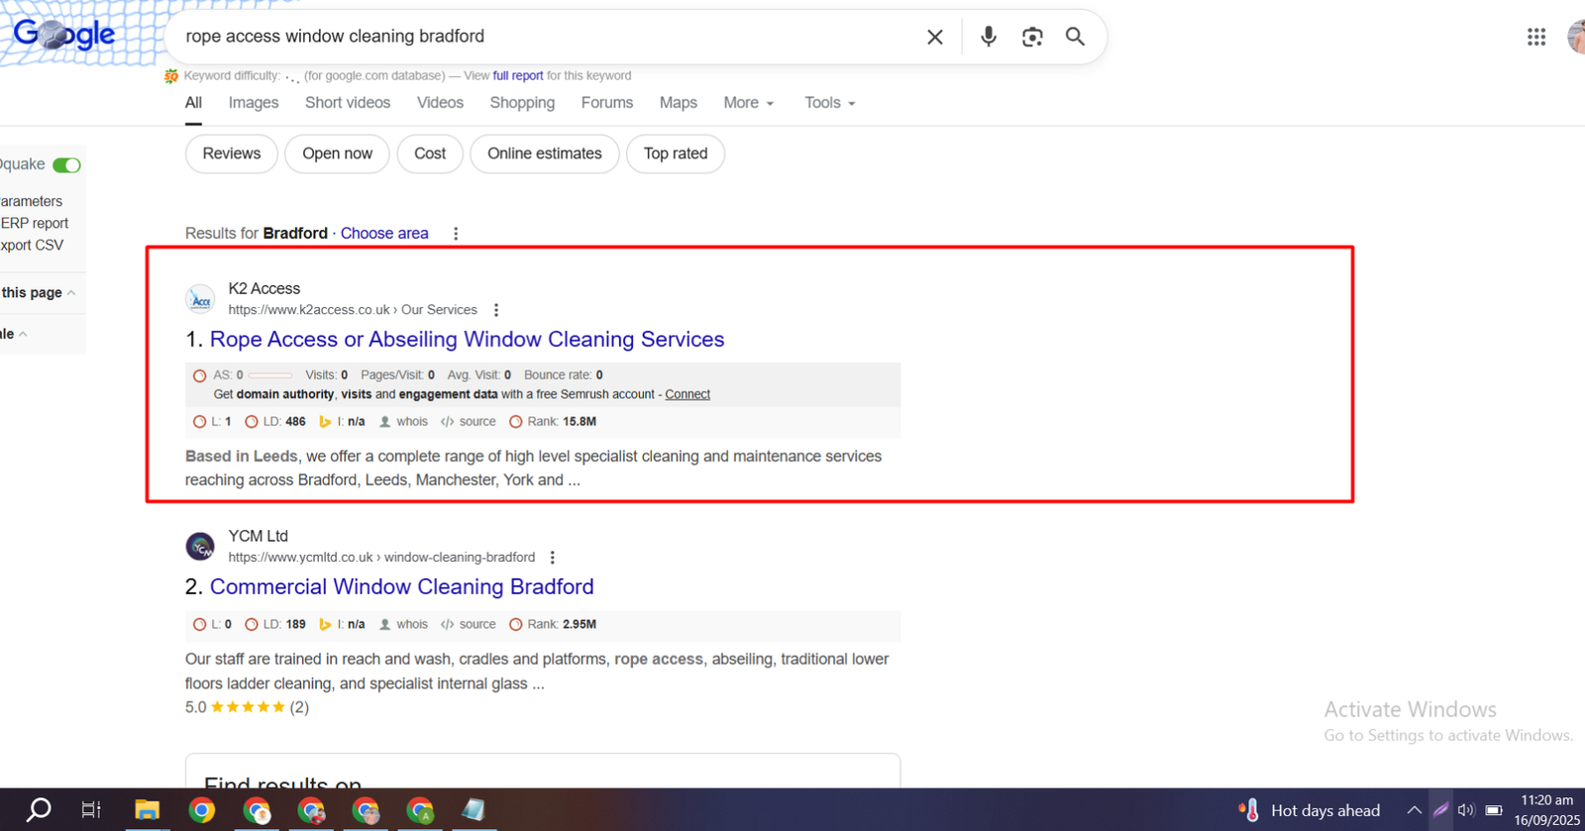Start voice search with microphone icon
The height and width of the screenshot is (831, 1585).
pyautogui.click(x=988, y=37)
